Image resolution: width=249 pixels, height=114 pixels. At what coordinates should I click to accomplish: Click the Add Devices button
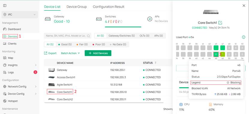[x=98, y=53]
